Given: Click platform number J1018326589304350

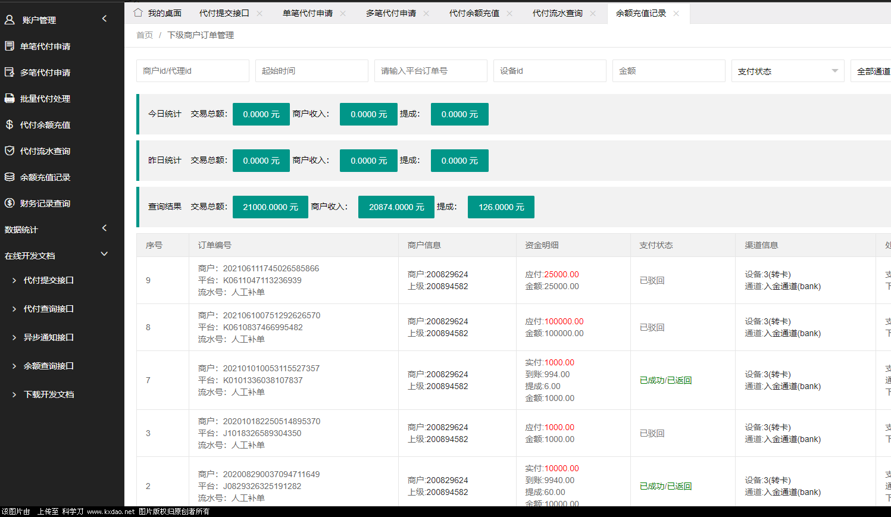Looking at the screenshot, I should point(262,433).
